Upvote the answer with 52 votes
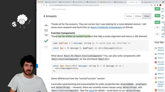This screenshot has height=92, width=165. pos(46,25)
